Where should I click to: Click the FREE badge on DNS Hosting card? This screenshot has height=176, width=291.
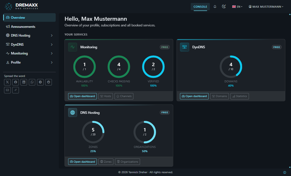165,113
